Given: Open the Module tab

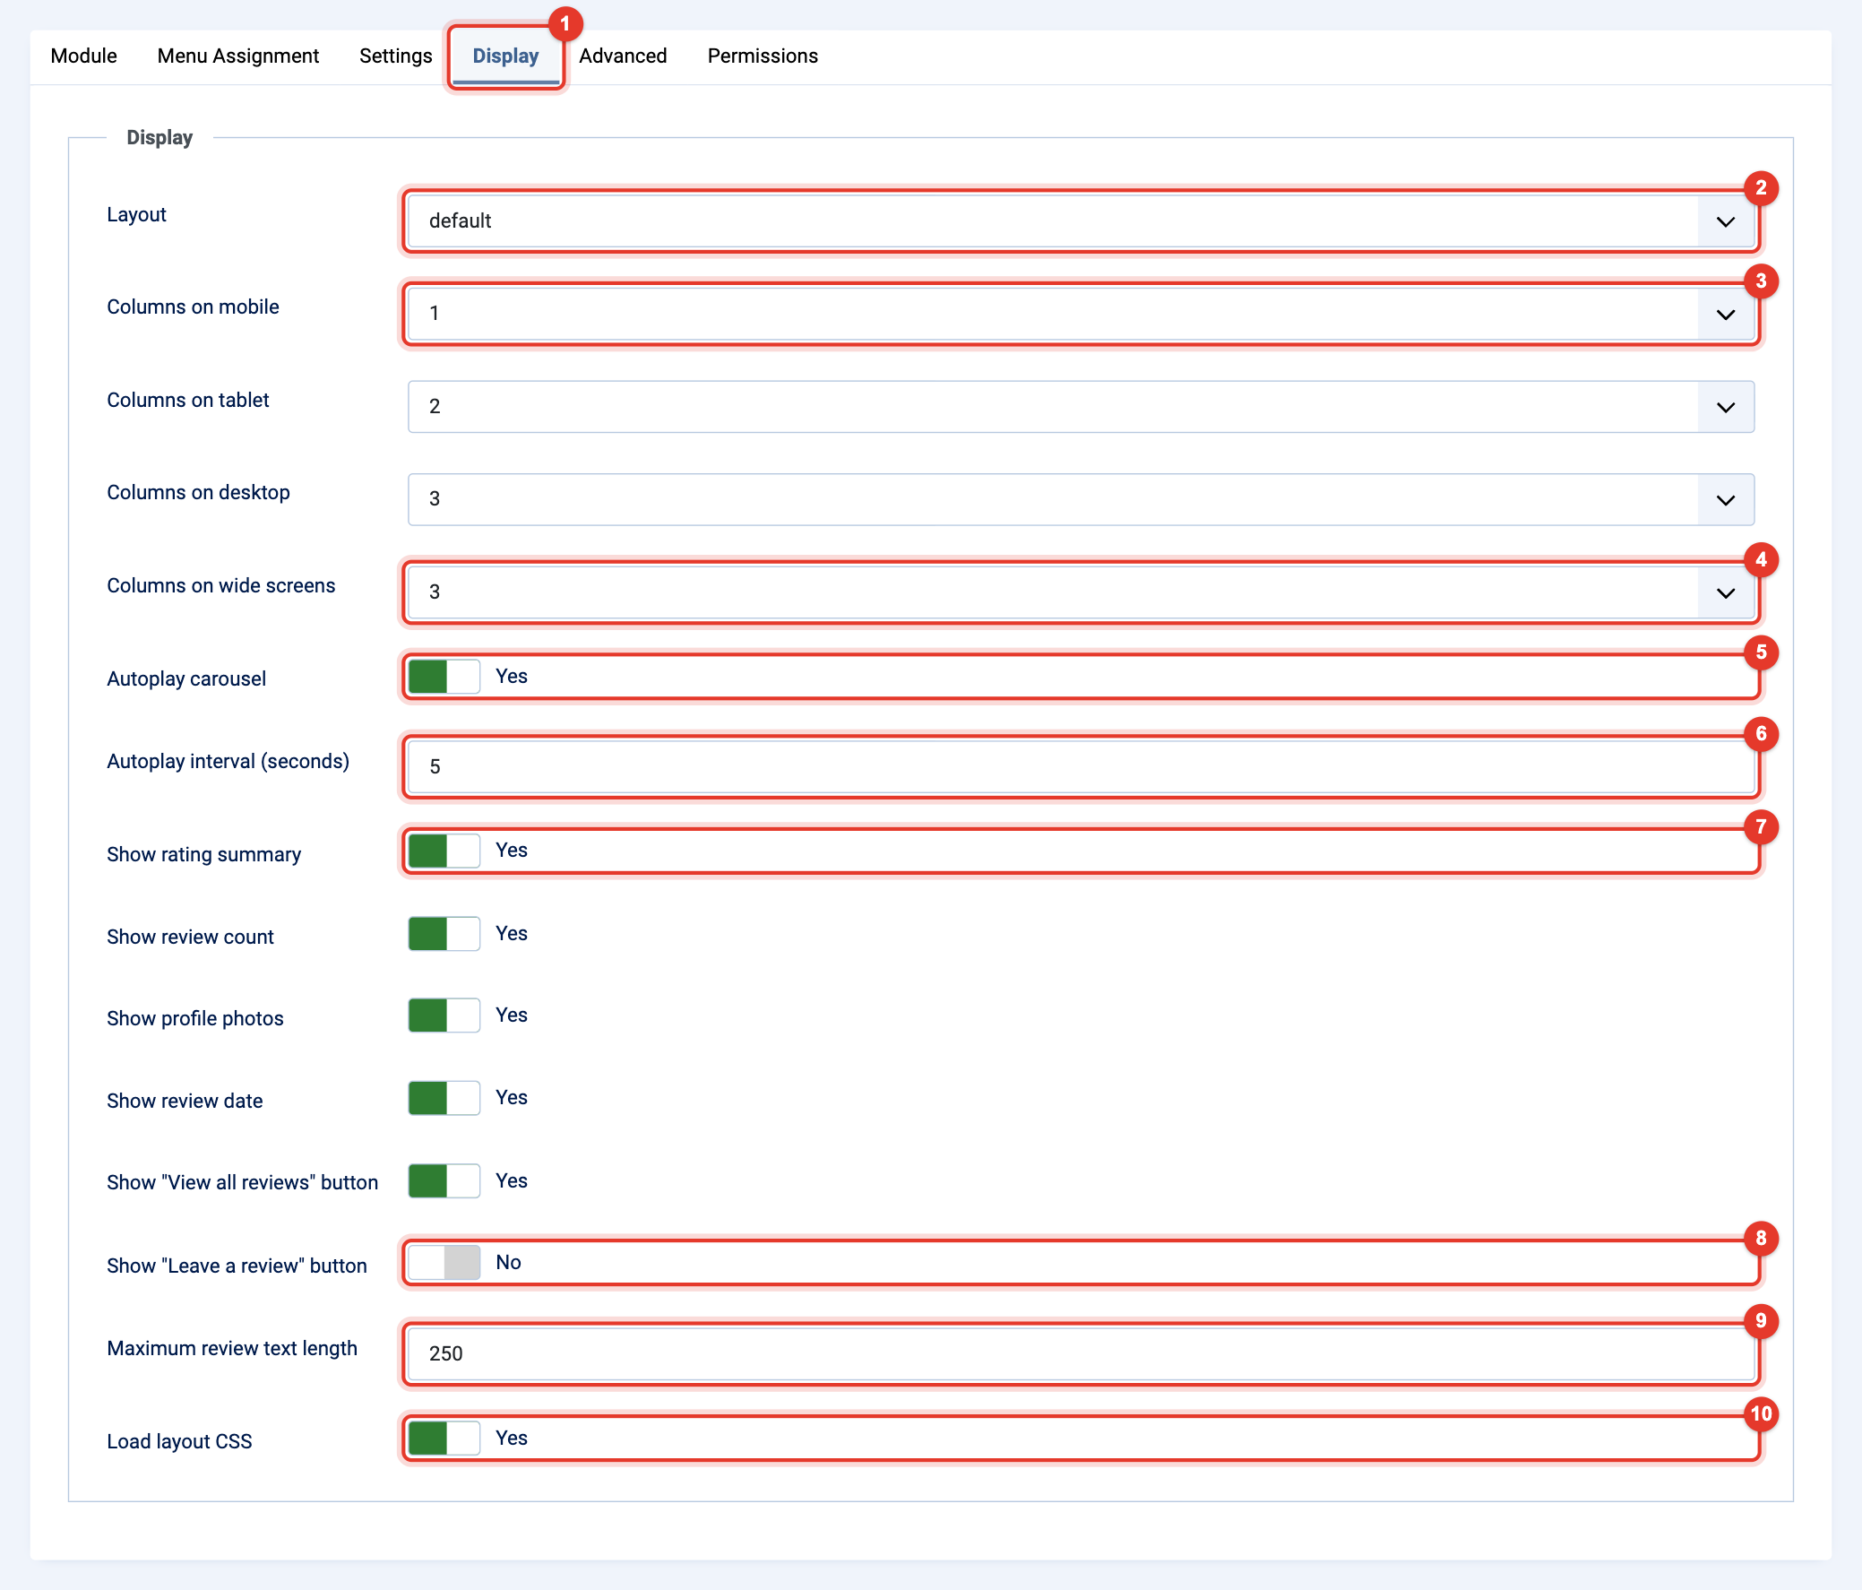Looking at the screenshot, I should [x=83, y=56].
